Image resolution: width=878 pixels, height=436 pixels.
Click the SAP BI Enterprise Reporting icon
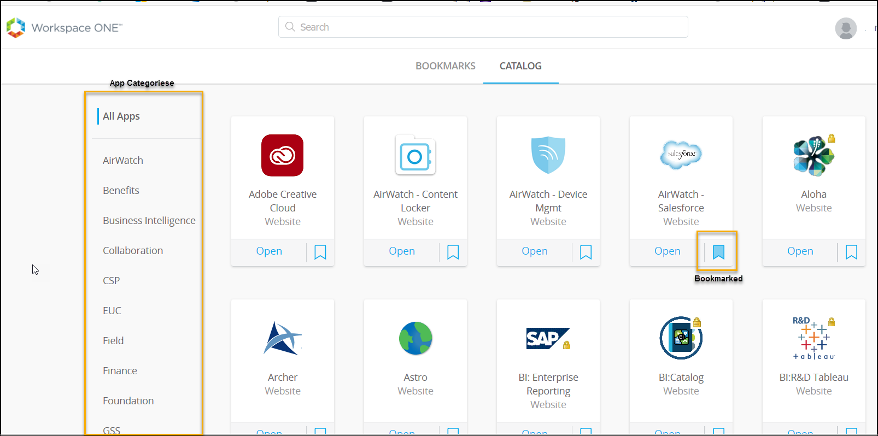click(x=548, y=338)
